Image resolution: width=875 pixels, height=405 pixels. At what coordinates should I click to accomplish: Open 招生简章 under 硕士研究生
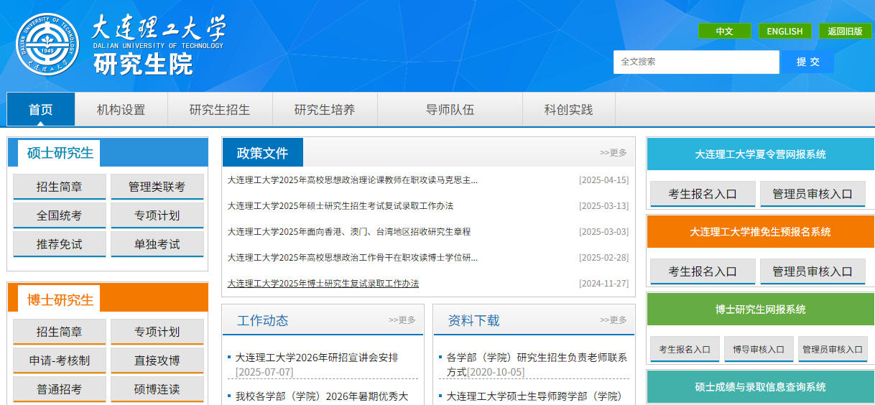60,187
